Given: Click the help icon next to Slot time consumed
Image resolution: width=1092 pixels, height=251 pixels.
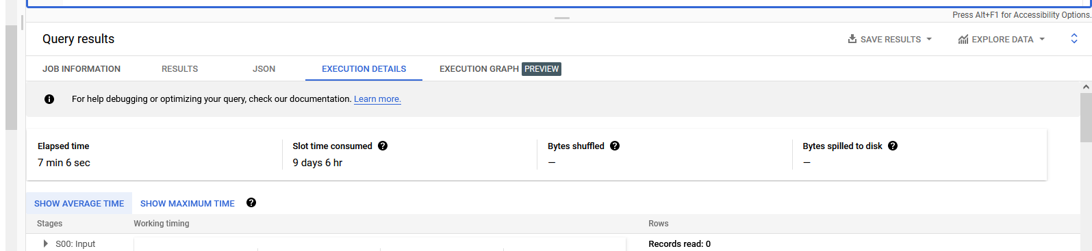Looking at the screenshot, I should tap(383, 146).
